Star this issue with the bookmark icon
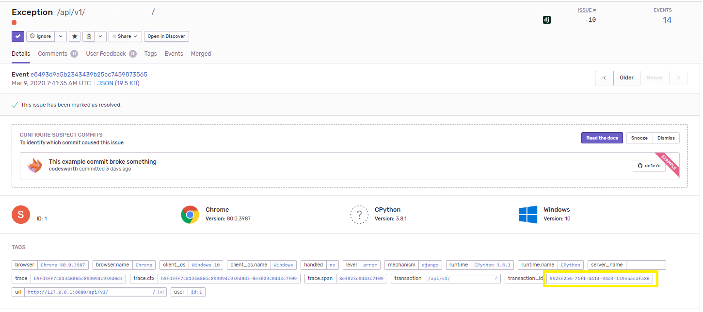This screenshot has height=312, width=703. pos(75,36)
